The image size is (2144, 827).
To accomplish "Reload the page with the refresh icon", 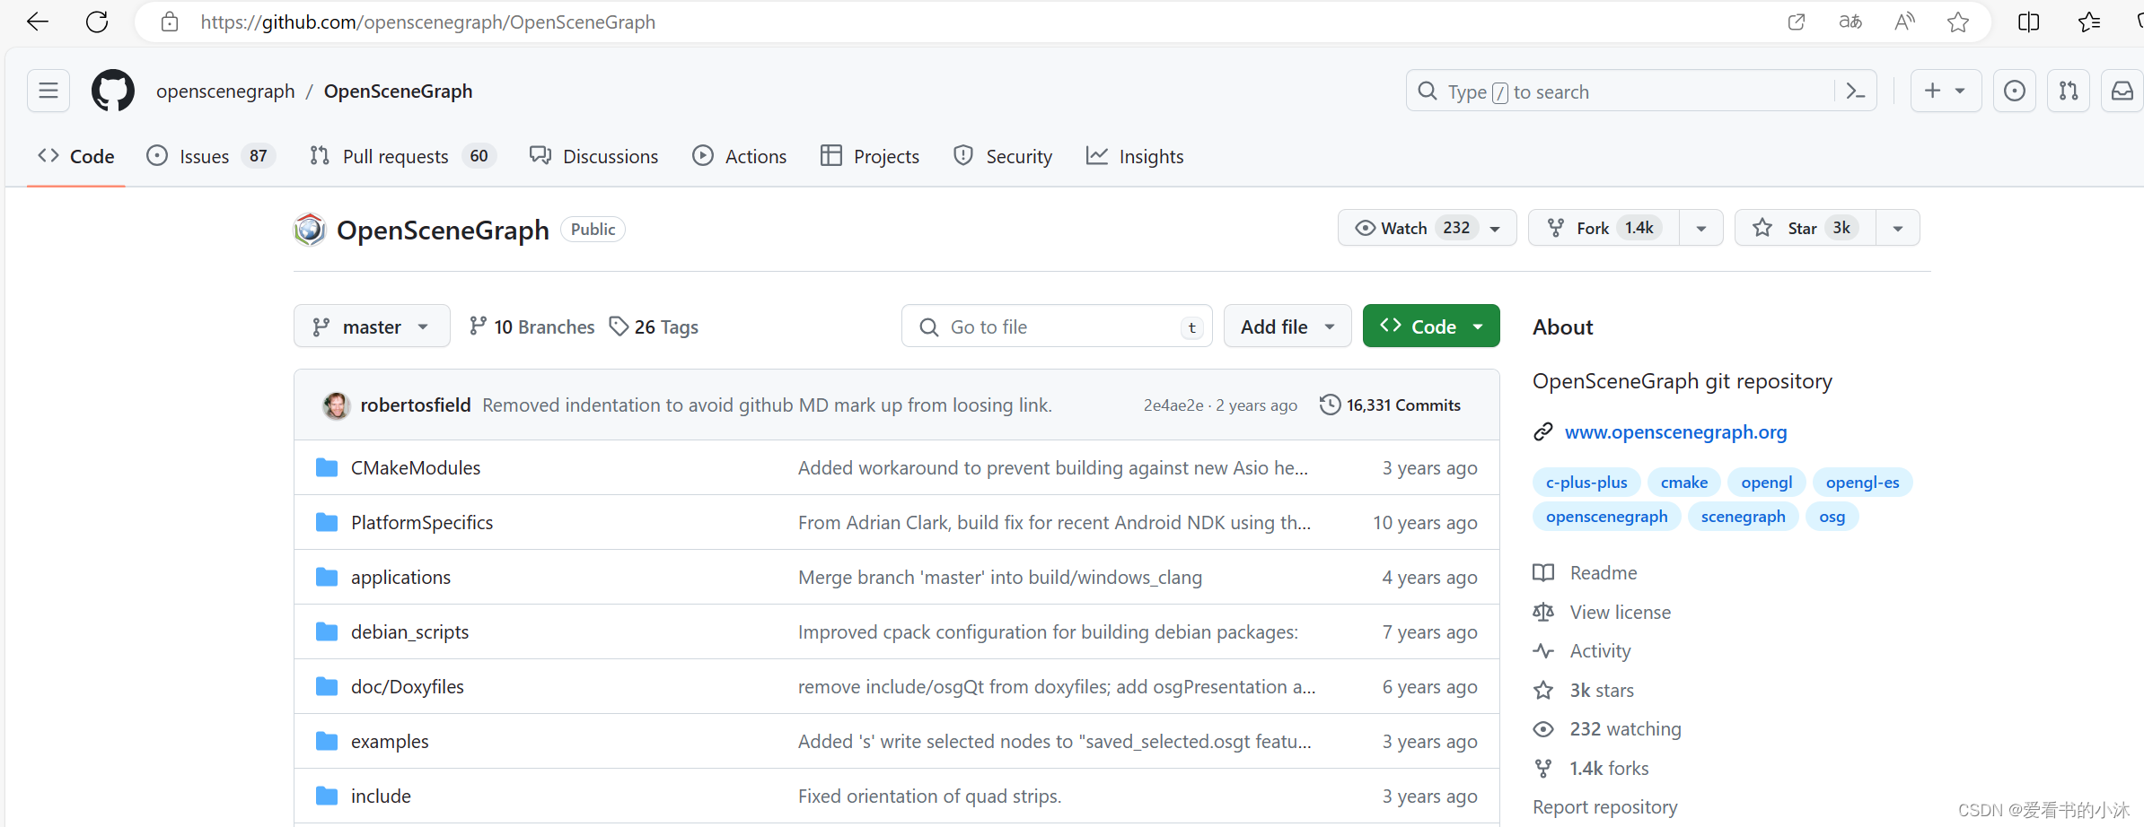I will [97, 22].
